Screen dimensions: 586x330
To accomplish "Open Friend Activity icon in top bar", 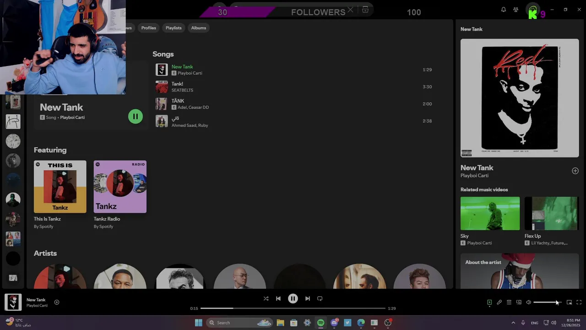I will 516,10.
